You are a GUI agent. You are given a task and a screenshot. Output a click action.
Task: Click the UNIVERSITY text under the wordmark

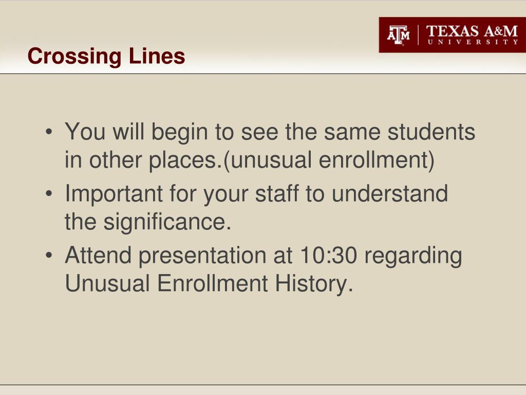473,42
